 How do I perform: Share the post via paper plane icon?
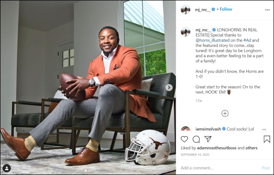(208, 139)
